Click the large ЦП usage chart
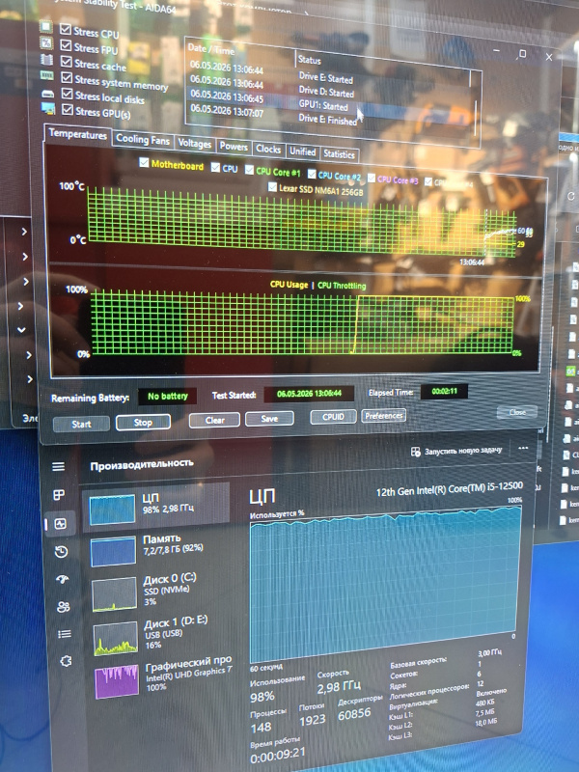Viewport: 579px width, 772px height. (384, 584)
